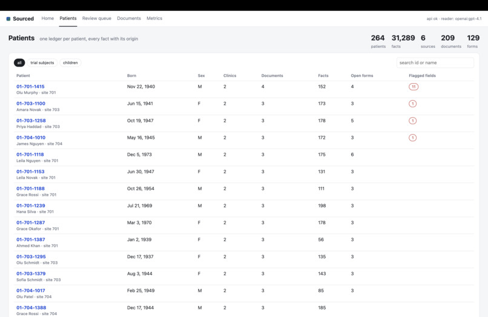Click the Flagged fields column header
This screenshot has width=488, height=317.
(x=422, y=76)
